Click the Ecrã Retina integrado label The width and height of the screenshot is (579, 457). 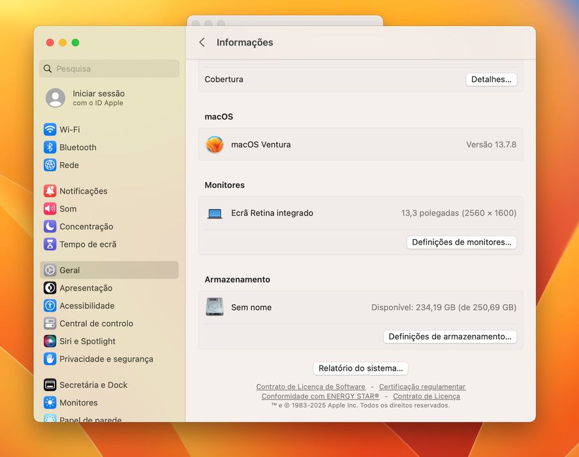(x=272, y=213)
